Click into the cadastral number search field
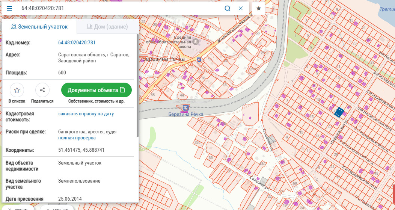Screen dimensions: 395x210 [120, 8]
